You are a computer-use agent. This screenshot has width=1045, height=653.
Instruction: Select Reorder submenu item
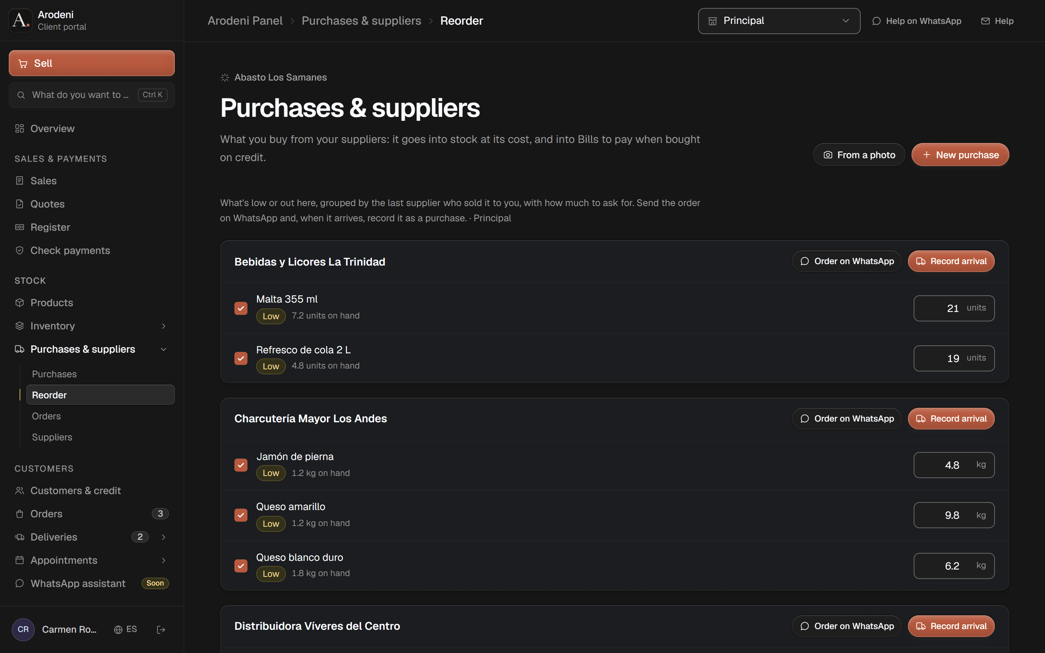[100, 395]
